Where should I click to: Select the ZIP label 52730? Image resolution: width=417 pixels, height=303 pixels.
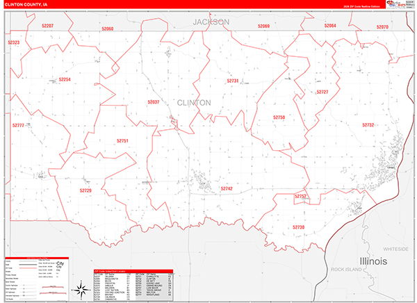coord(298,227)
